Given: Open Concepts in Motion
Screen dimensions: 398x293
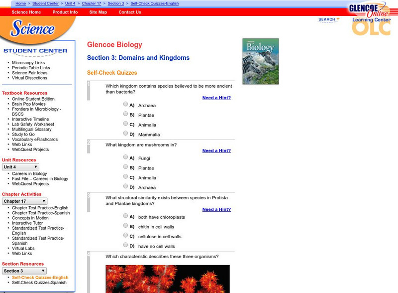Looking at the screenshot, I should 30,218.
